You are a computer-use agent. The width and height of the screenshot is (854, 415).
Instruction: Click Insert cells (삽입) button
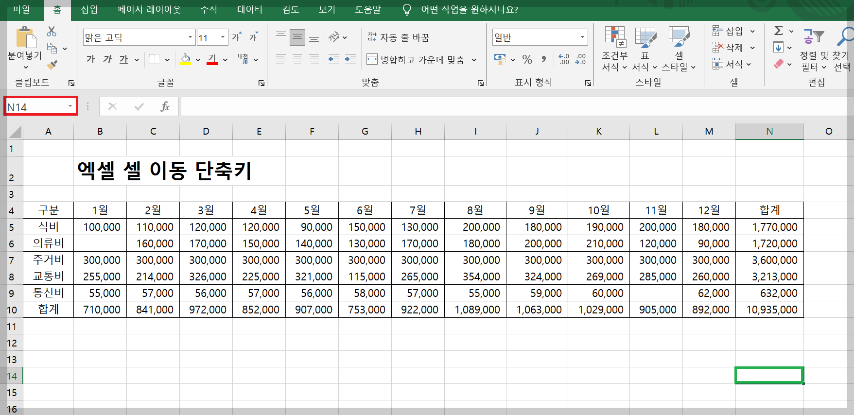pos(728,31)
